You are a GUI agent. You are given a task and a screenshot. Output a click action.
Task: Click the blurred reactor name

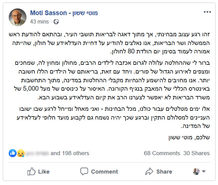[38, 153]
